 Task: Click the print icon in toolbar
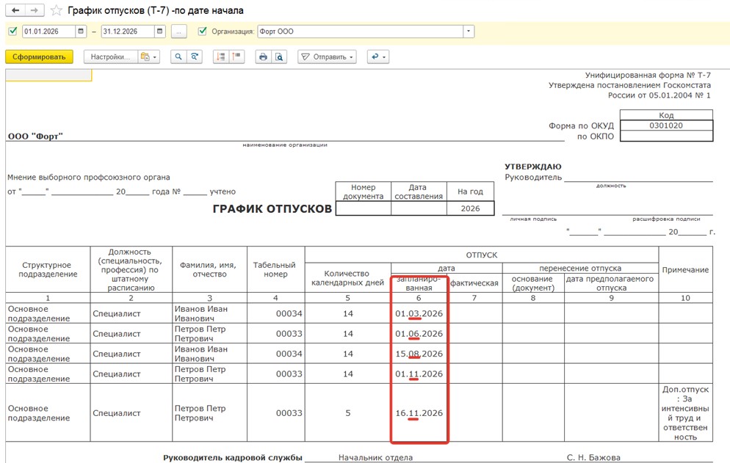coord(262,56)
